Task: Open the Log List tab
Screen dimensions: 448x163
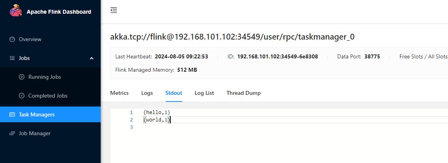Action: (x=204, y=93)
